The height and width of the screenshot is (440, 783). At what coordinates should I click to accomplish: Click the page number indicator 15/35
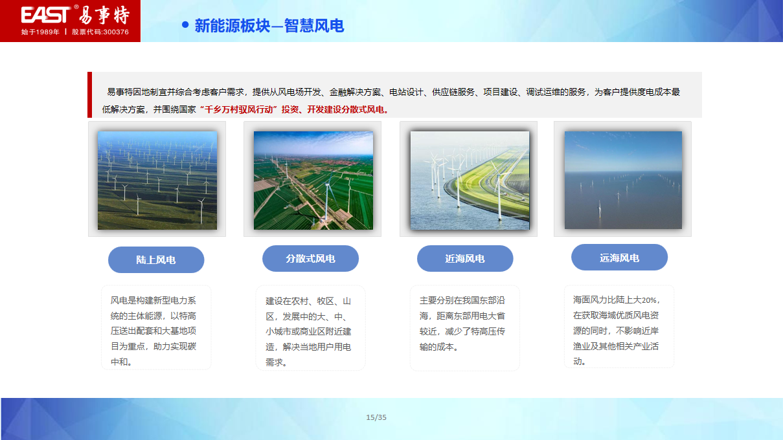[x=376, y=417]
